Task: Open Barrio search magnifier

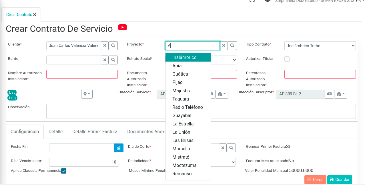Action: click(x=113, y=60)
